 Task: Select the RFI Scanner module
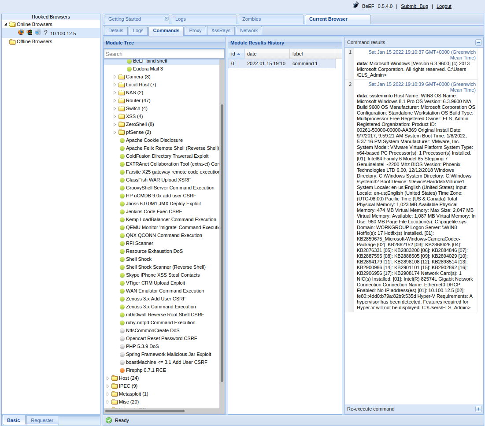coord(140,243)
